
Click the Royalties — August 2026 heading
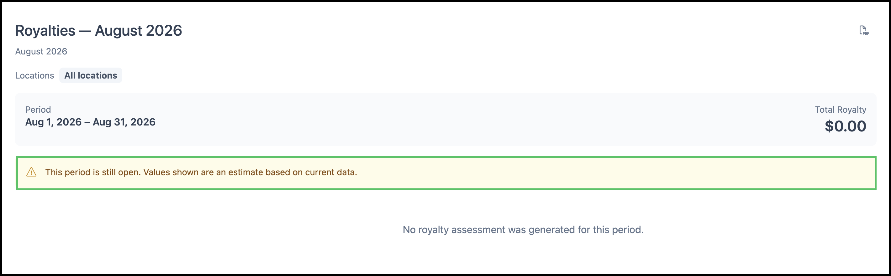click(98, 30)
